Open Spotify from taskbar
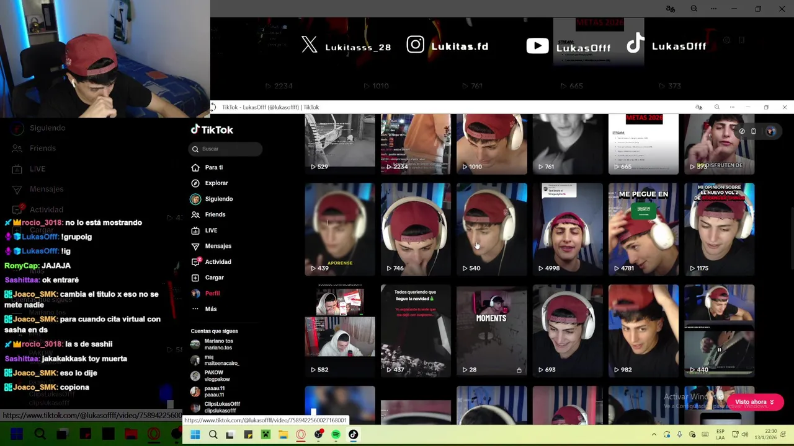794x446 pixels. [336, 435]
